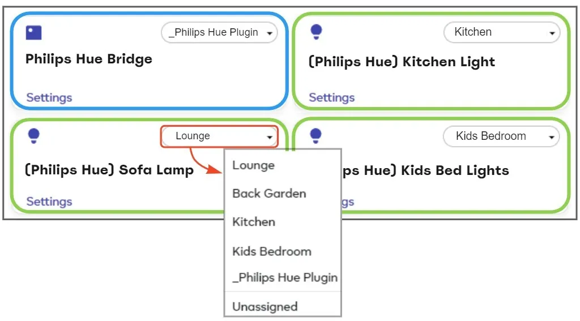This screenshot has height=321, width=580.
Task: Click the Philips Hue Bridge device icon
Action: click(33, 32)
